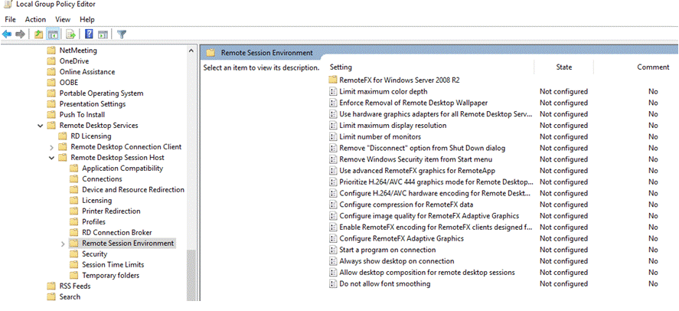
Task: Click the Back arrow toolbar icon
Action: tap(7, 34)
